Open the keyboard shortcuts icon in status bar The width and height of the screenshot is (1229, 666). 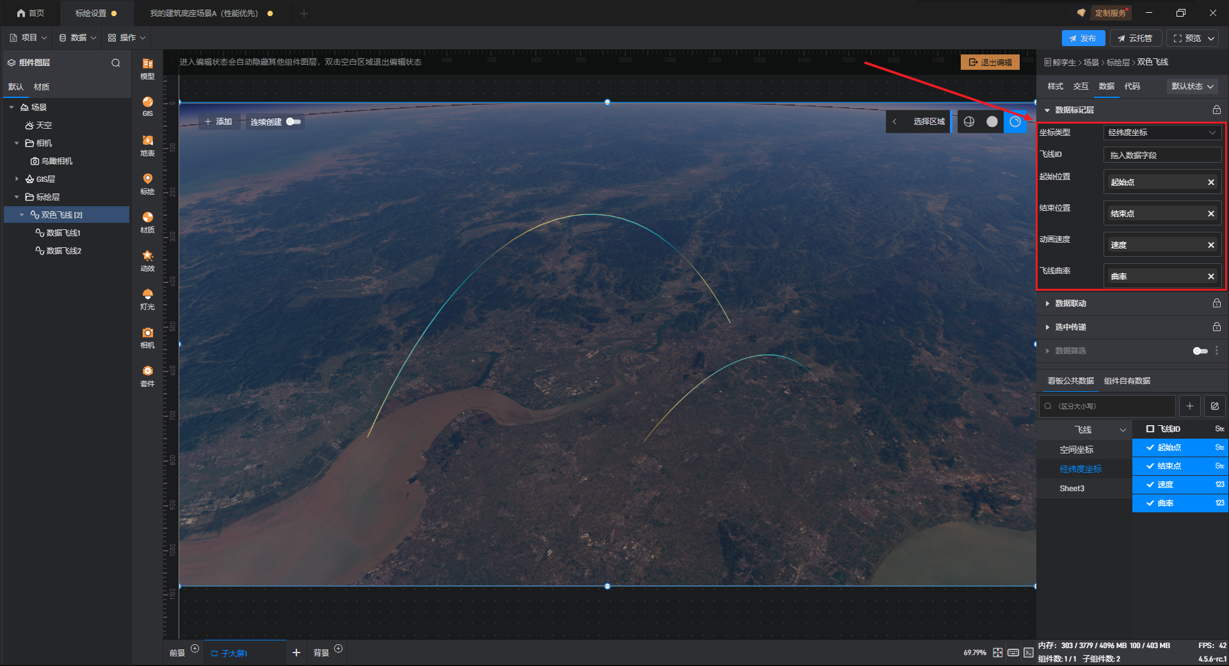[1013, 653]
